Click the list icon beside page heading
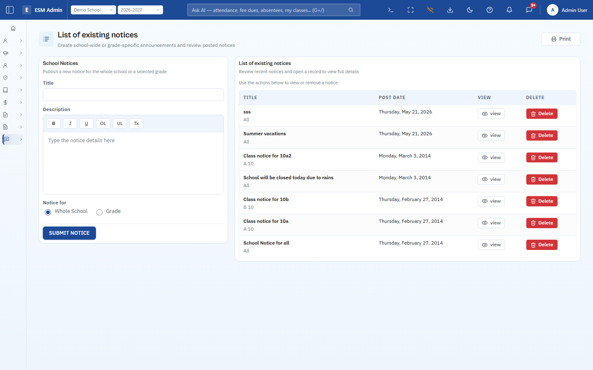593x370 pixels. click(x=46, y=39)
